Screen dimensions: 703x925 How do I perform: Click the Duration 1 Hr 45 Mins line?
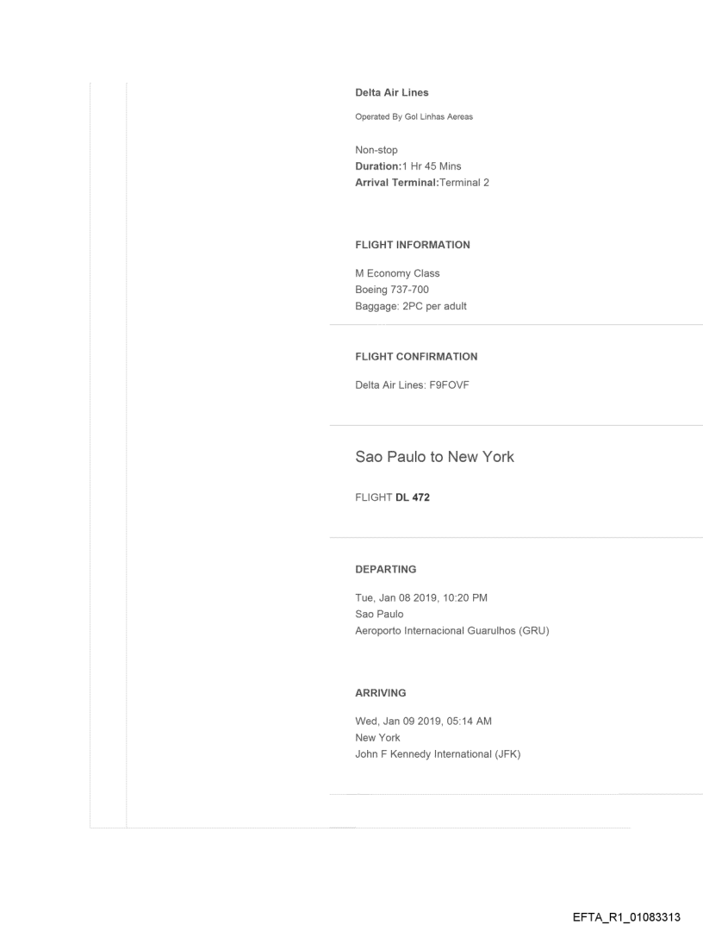coord(407,166)
